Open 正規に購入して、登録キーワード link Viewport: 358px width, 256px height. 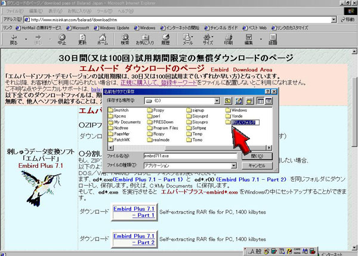(x=159, y=82)
